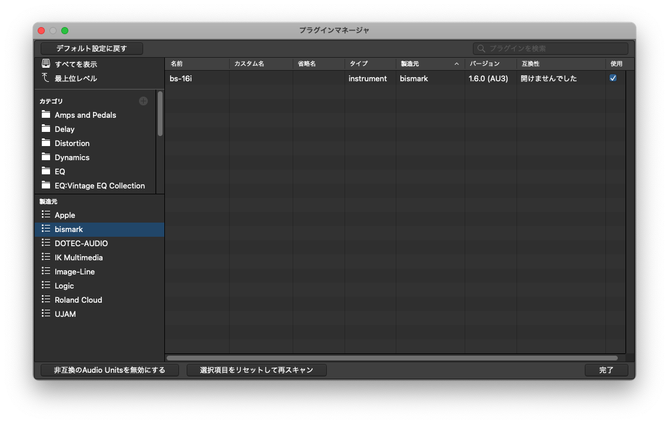669x424 pixels.
Task: Select the Apple manufacturer entry
Action: point(65,215)
